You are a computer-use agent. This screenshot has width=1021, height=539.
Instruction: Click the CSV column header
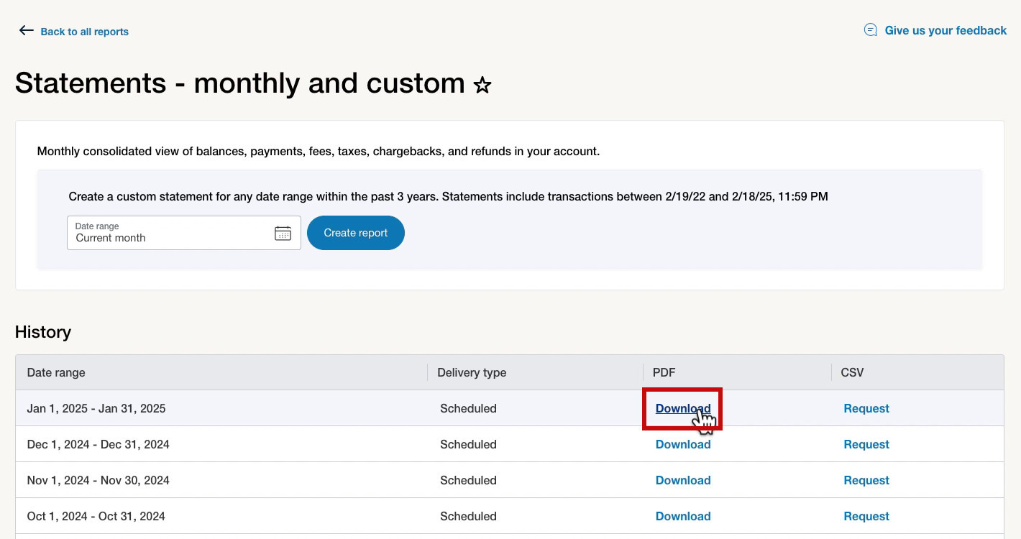[x=852, y=372]
